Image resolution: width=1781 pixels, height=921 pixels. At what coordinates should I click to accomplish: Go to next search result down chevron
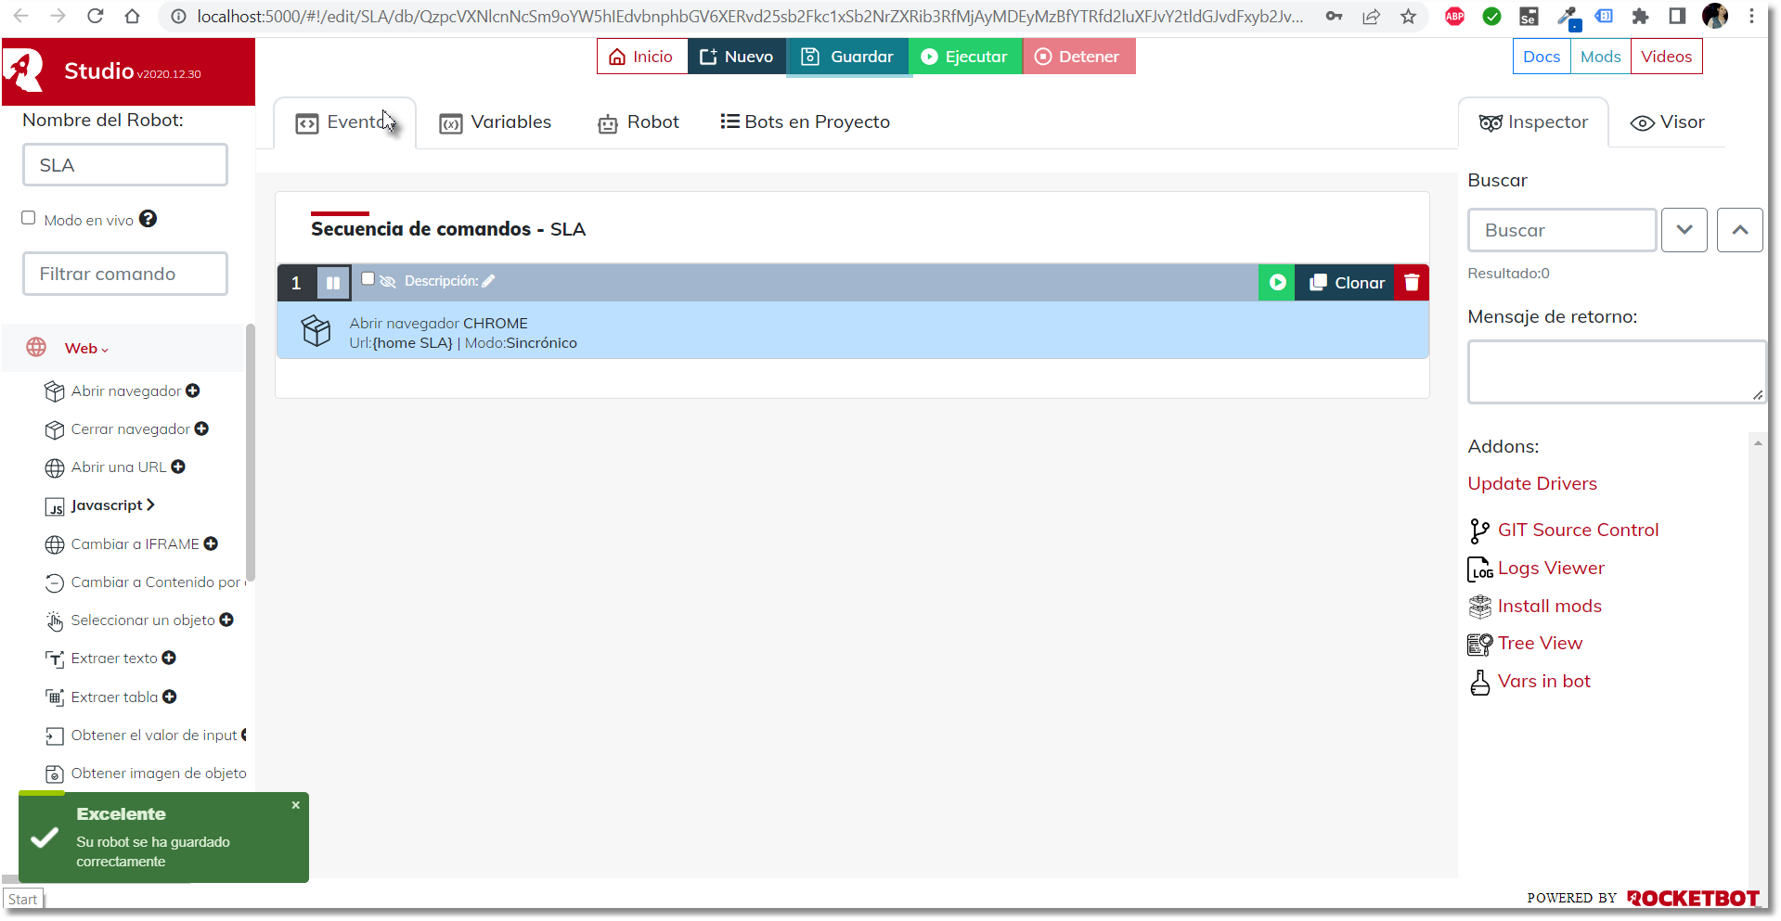tap(1684, 230)
